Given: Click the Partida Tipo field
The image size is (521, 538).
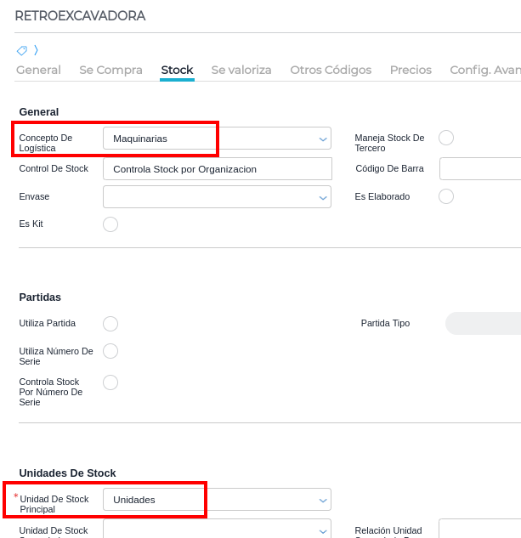Looking at the screenshot, I should [483, 323].
